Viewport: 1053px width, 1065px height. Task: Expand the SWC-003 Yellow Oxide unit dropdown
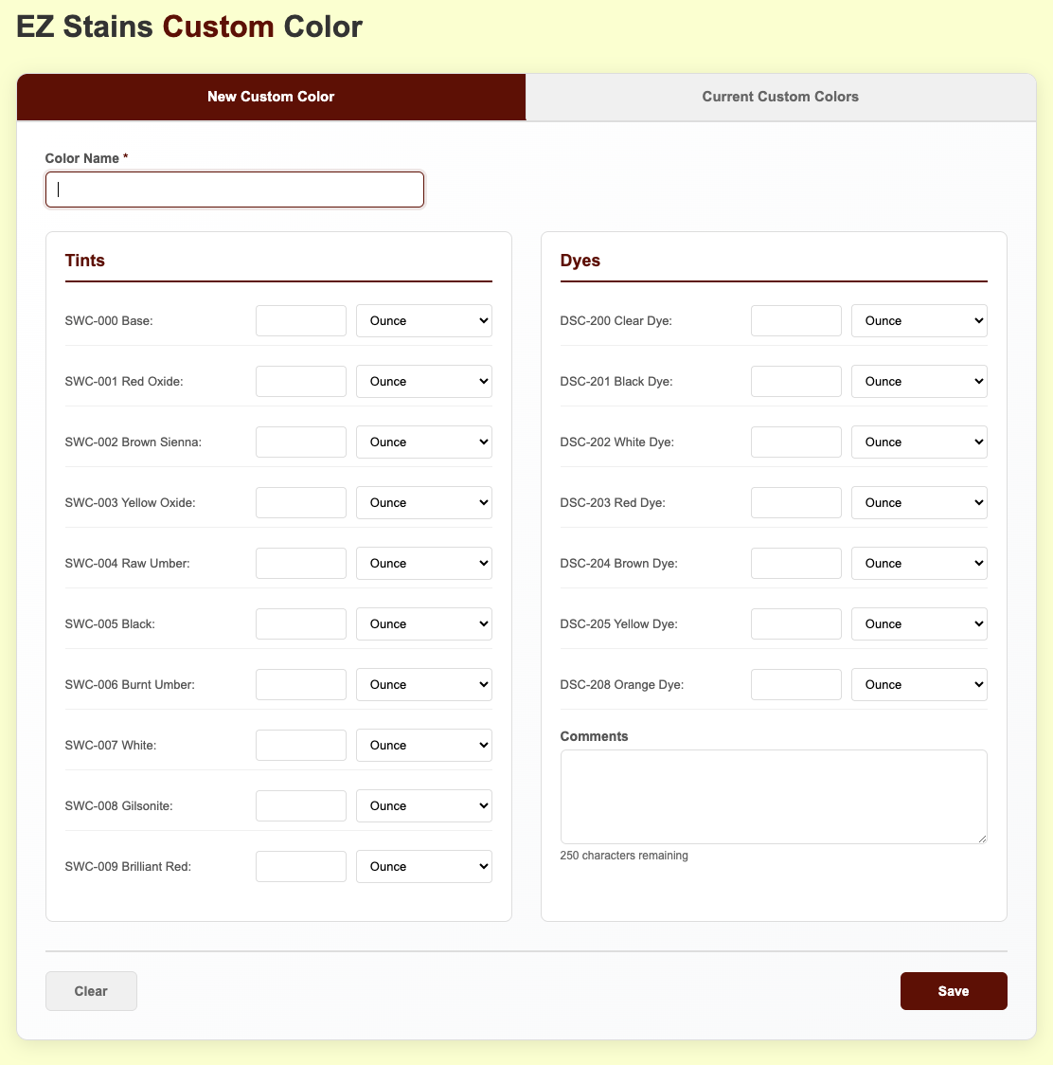tap(423, 502)
